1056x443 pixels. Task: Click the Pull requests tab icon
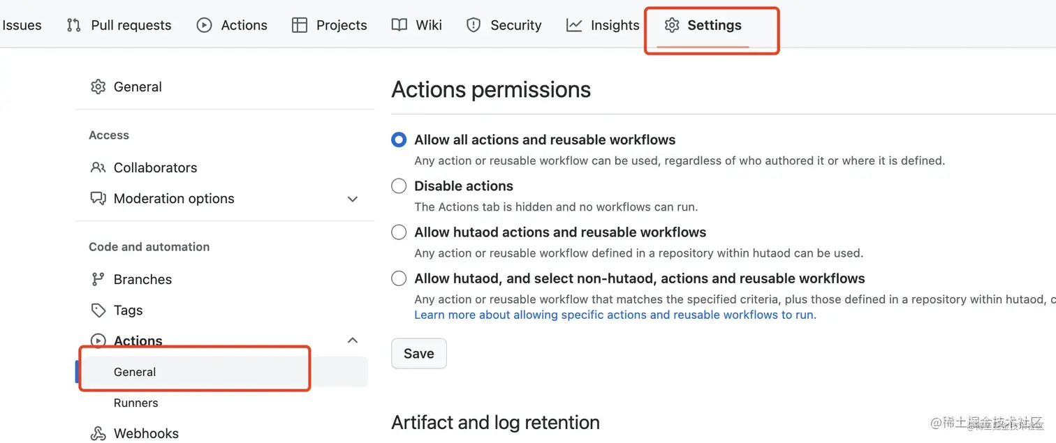pos(73,25)
